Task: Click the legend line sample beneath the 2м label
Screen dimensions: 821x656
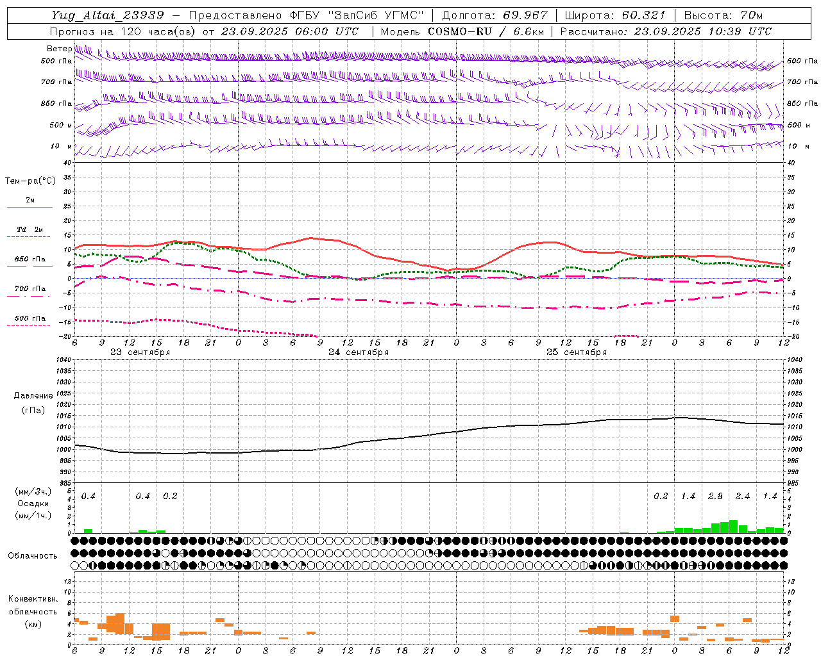Action: (x=30, y=208)
